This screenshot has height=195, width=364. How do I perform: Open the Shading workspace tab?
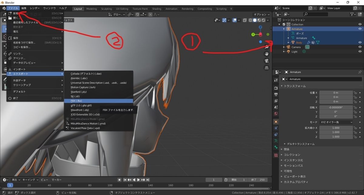(157, 9)
